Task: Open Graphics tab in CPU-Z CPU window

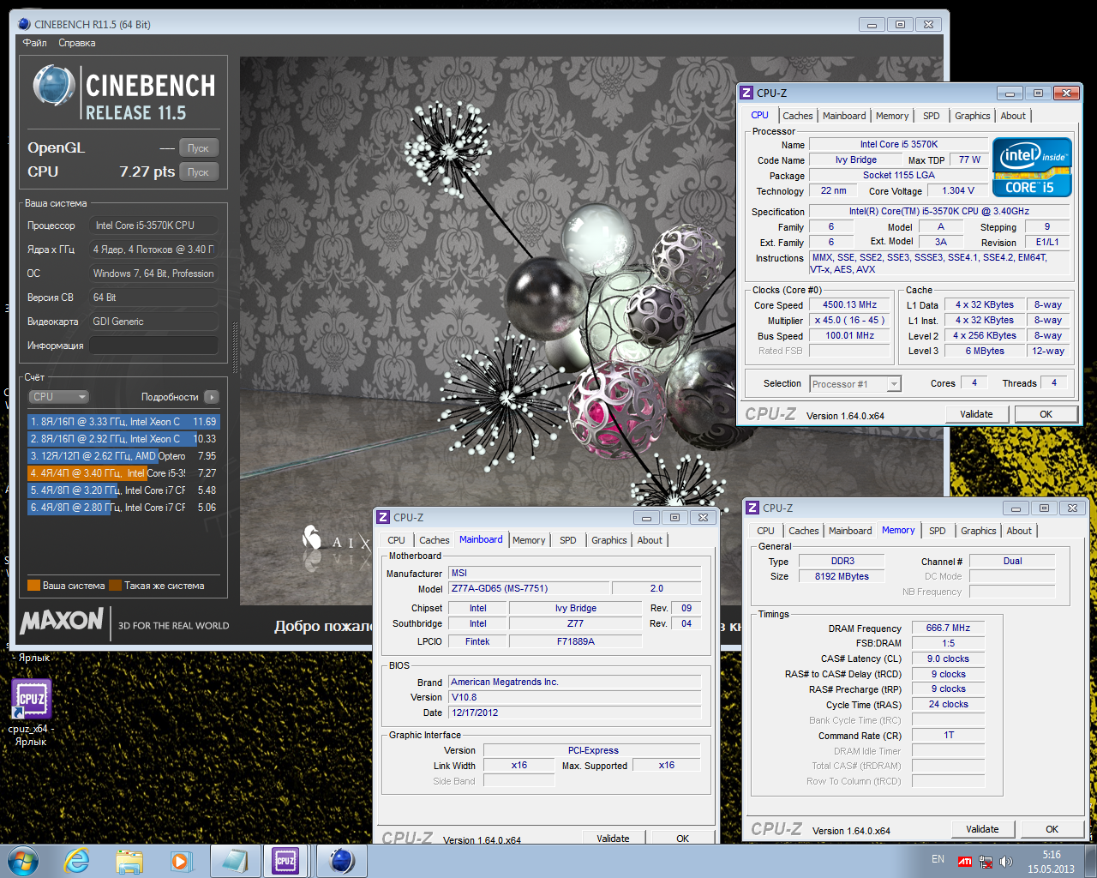Action: [x=973, y=116]
